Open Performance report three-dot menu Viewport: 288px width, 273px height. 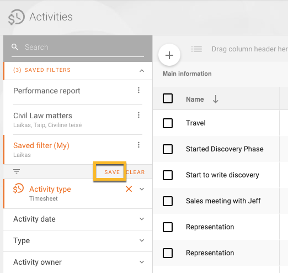point(138,90)
